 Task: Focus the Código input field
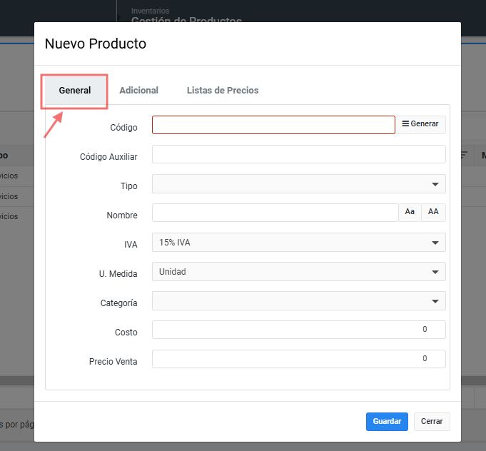coord(273,125)
